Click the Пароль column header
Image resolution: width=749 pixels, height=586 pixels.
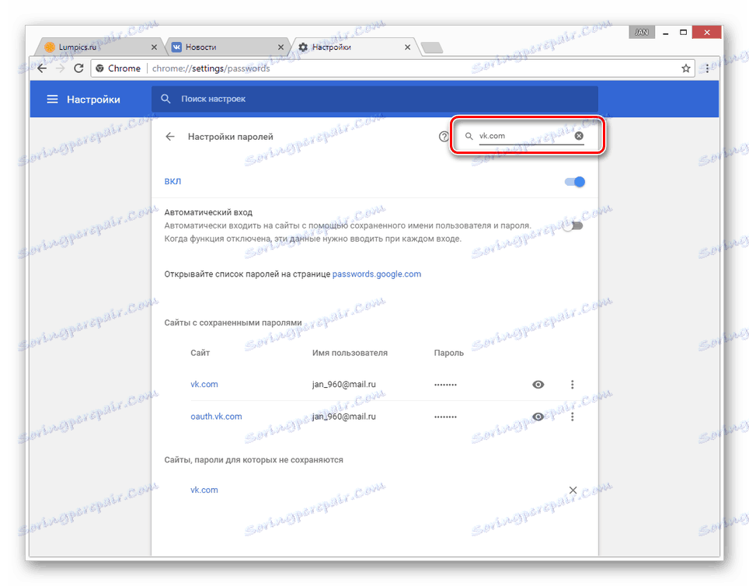448,353
